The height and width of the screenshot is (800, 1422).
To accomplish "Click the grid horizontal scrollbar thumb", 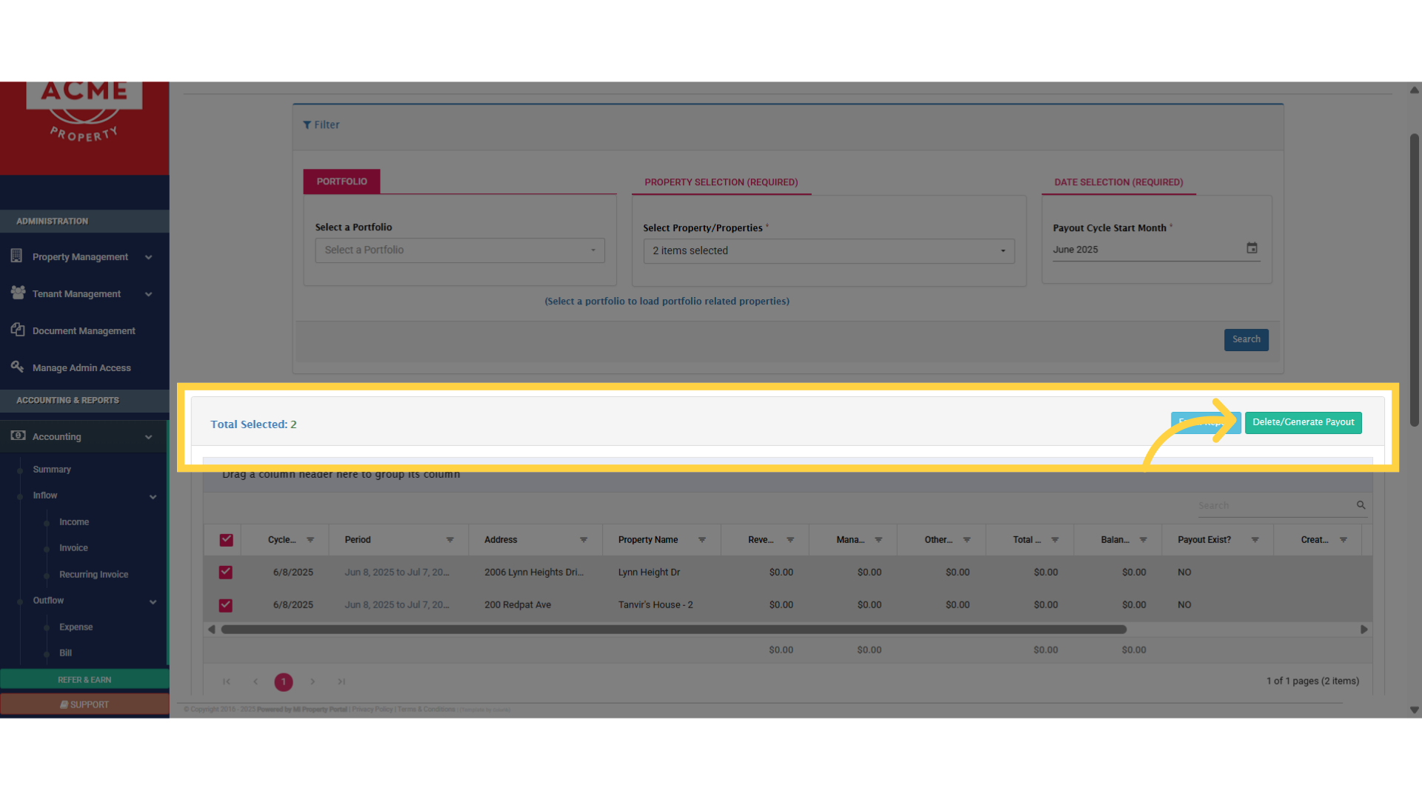I will [673, 630].
